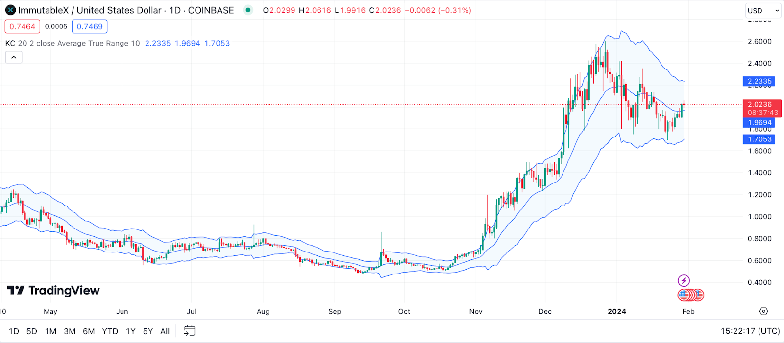The height and width of the screenshot is (343, 784).
Task: Click the 1.7053 lower band price label
Action: tap(759, 139)
